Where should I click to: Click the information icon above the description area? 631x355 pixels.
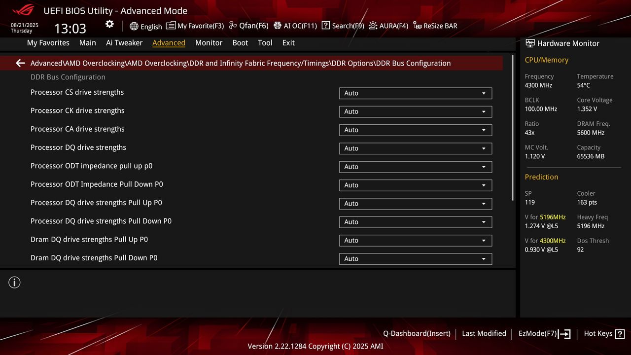(x=14, y=283)
